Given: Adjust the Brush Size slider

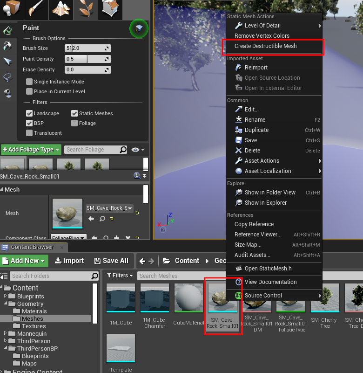Looking at the screenshot, I should point(87,48).
